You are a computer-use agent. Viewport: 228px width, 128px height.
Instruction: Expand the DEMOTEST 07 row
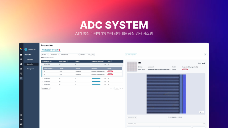point(43,78)
